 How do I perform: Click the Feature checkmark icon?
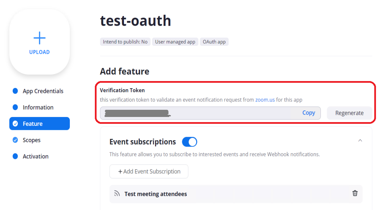point(15,124)
